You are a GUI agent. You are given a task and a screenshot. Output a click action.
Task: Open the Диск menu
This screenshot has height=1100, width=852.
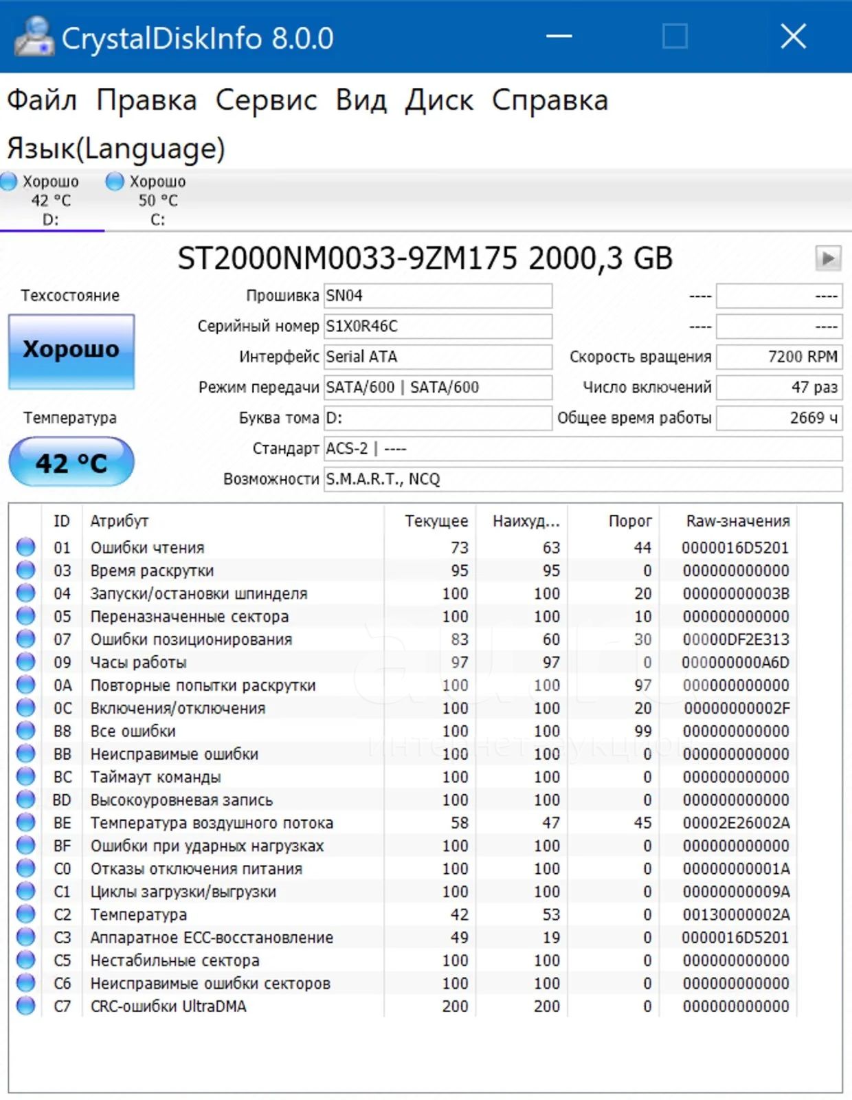439,100
